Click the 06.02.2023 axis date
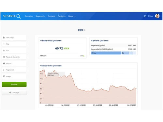This screenshot has width=163, height=122. [x=132, y=105]
